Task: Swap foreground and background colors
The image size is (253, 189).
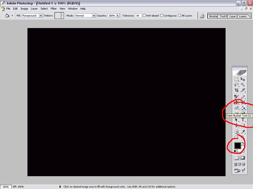Action: coord(243,143)
